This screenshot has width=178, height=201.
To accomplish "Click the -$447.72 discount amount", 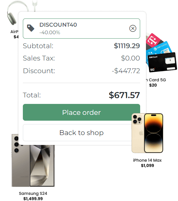I will tap(126, 71).
